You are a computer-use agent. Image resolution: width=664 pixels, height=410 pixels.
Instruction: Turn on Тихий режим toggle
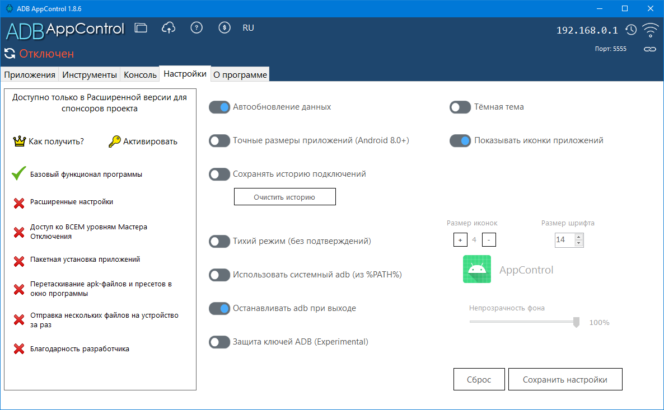click(219, 241)
